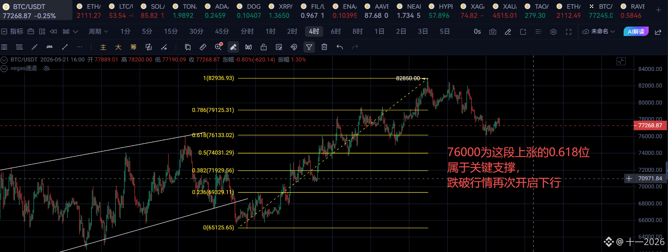The width and height of the screenshot is (668, 252).
Task: Click the pencil drawing icon in top bar
Action: tap(508, 32)
